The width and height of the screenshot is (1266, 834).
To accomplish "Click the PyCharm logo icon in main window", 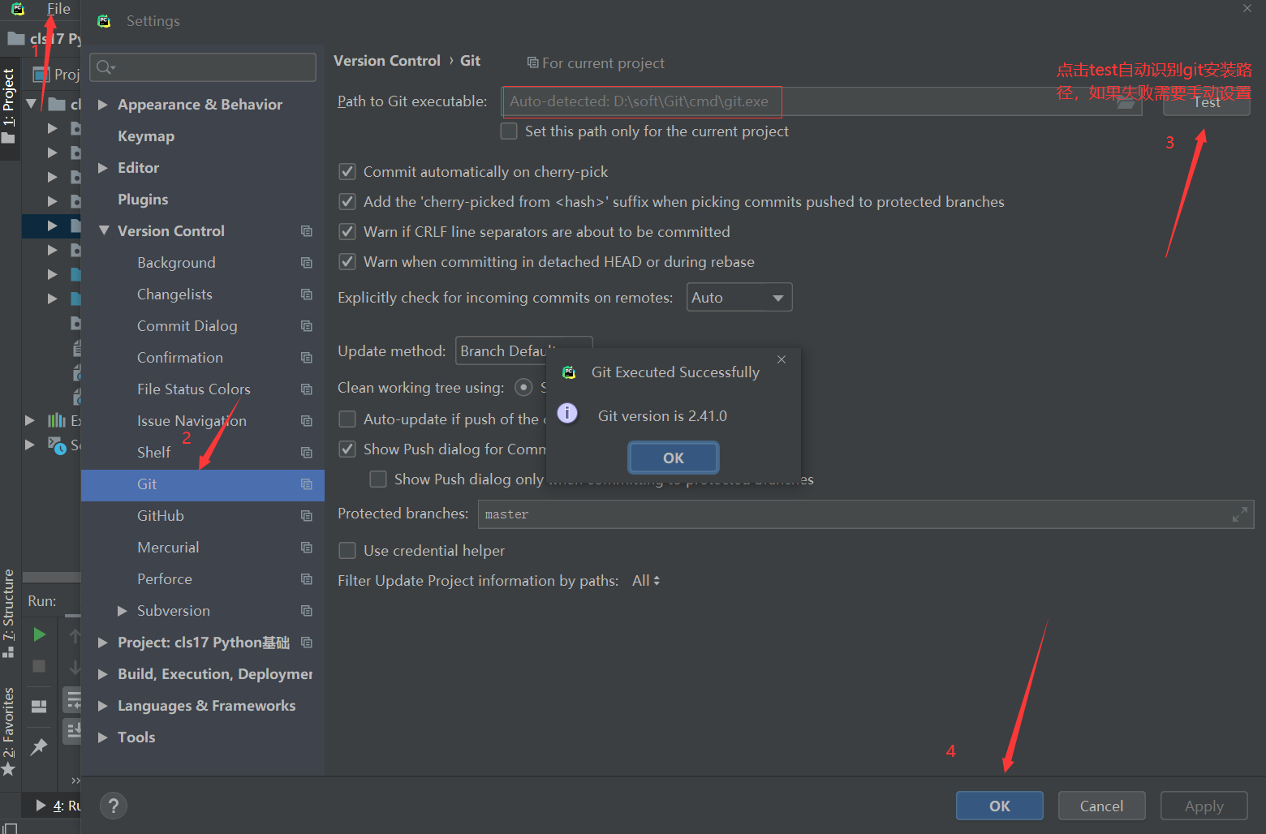I will click(x=18, y=9).
